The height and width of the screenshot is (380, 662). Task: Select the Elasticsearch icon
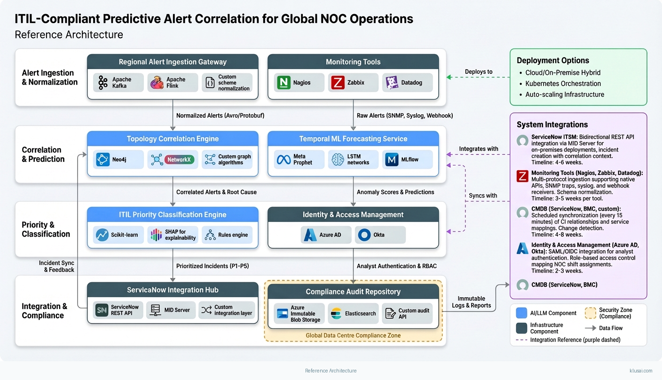pyautogui.click(x=336, y=314)
